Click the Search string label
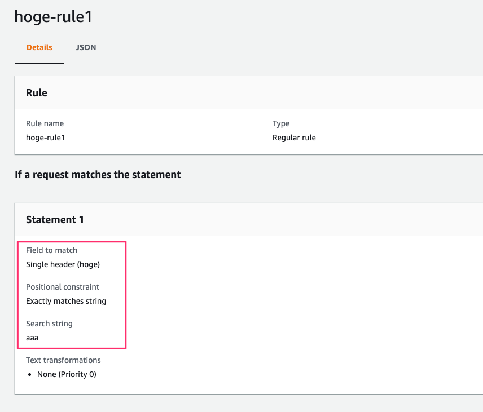Screen dimensions: 483x412 click(x=49, y=324)
